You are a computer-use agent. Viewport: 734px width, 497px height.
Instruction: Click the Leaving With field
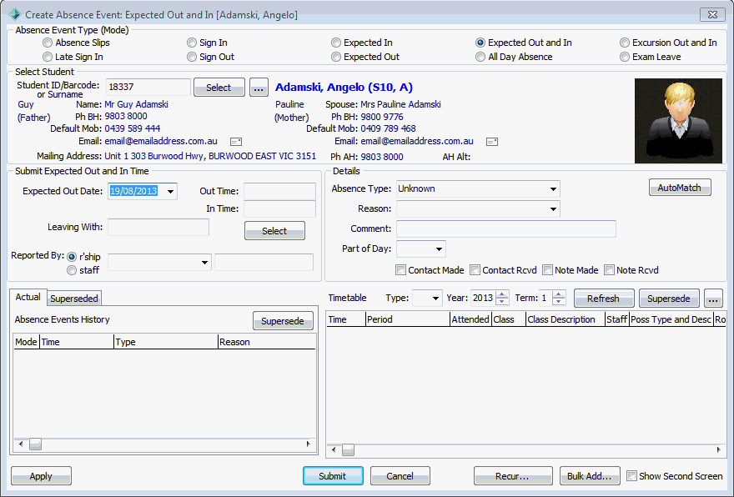158,228
